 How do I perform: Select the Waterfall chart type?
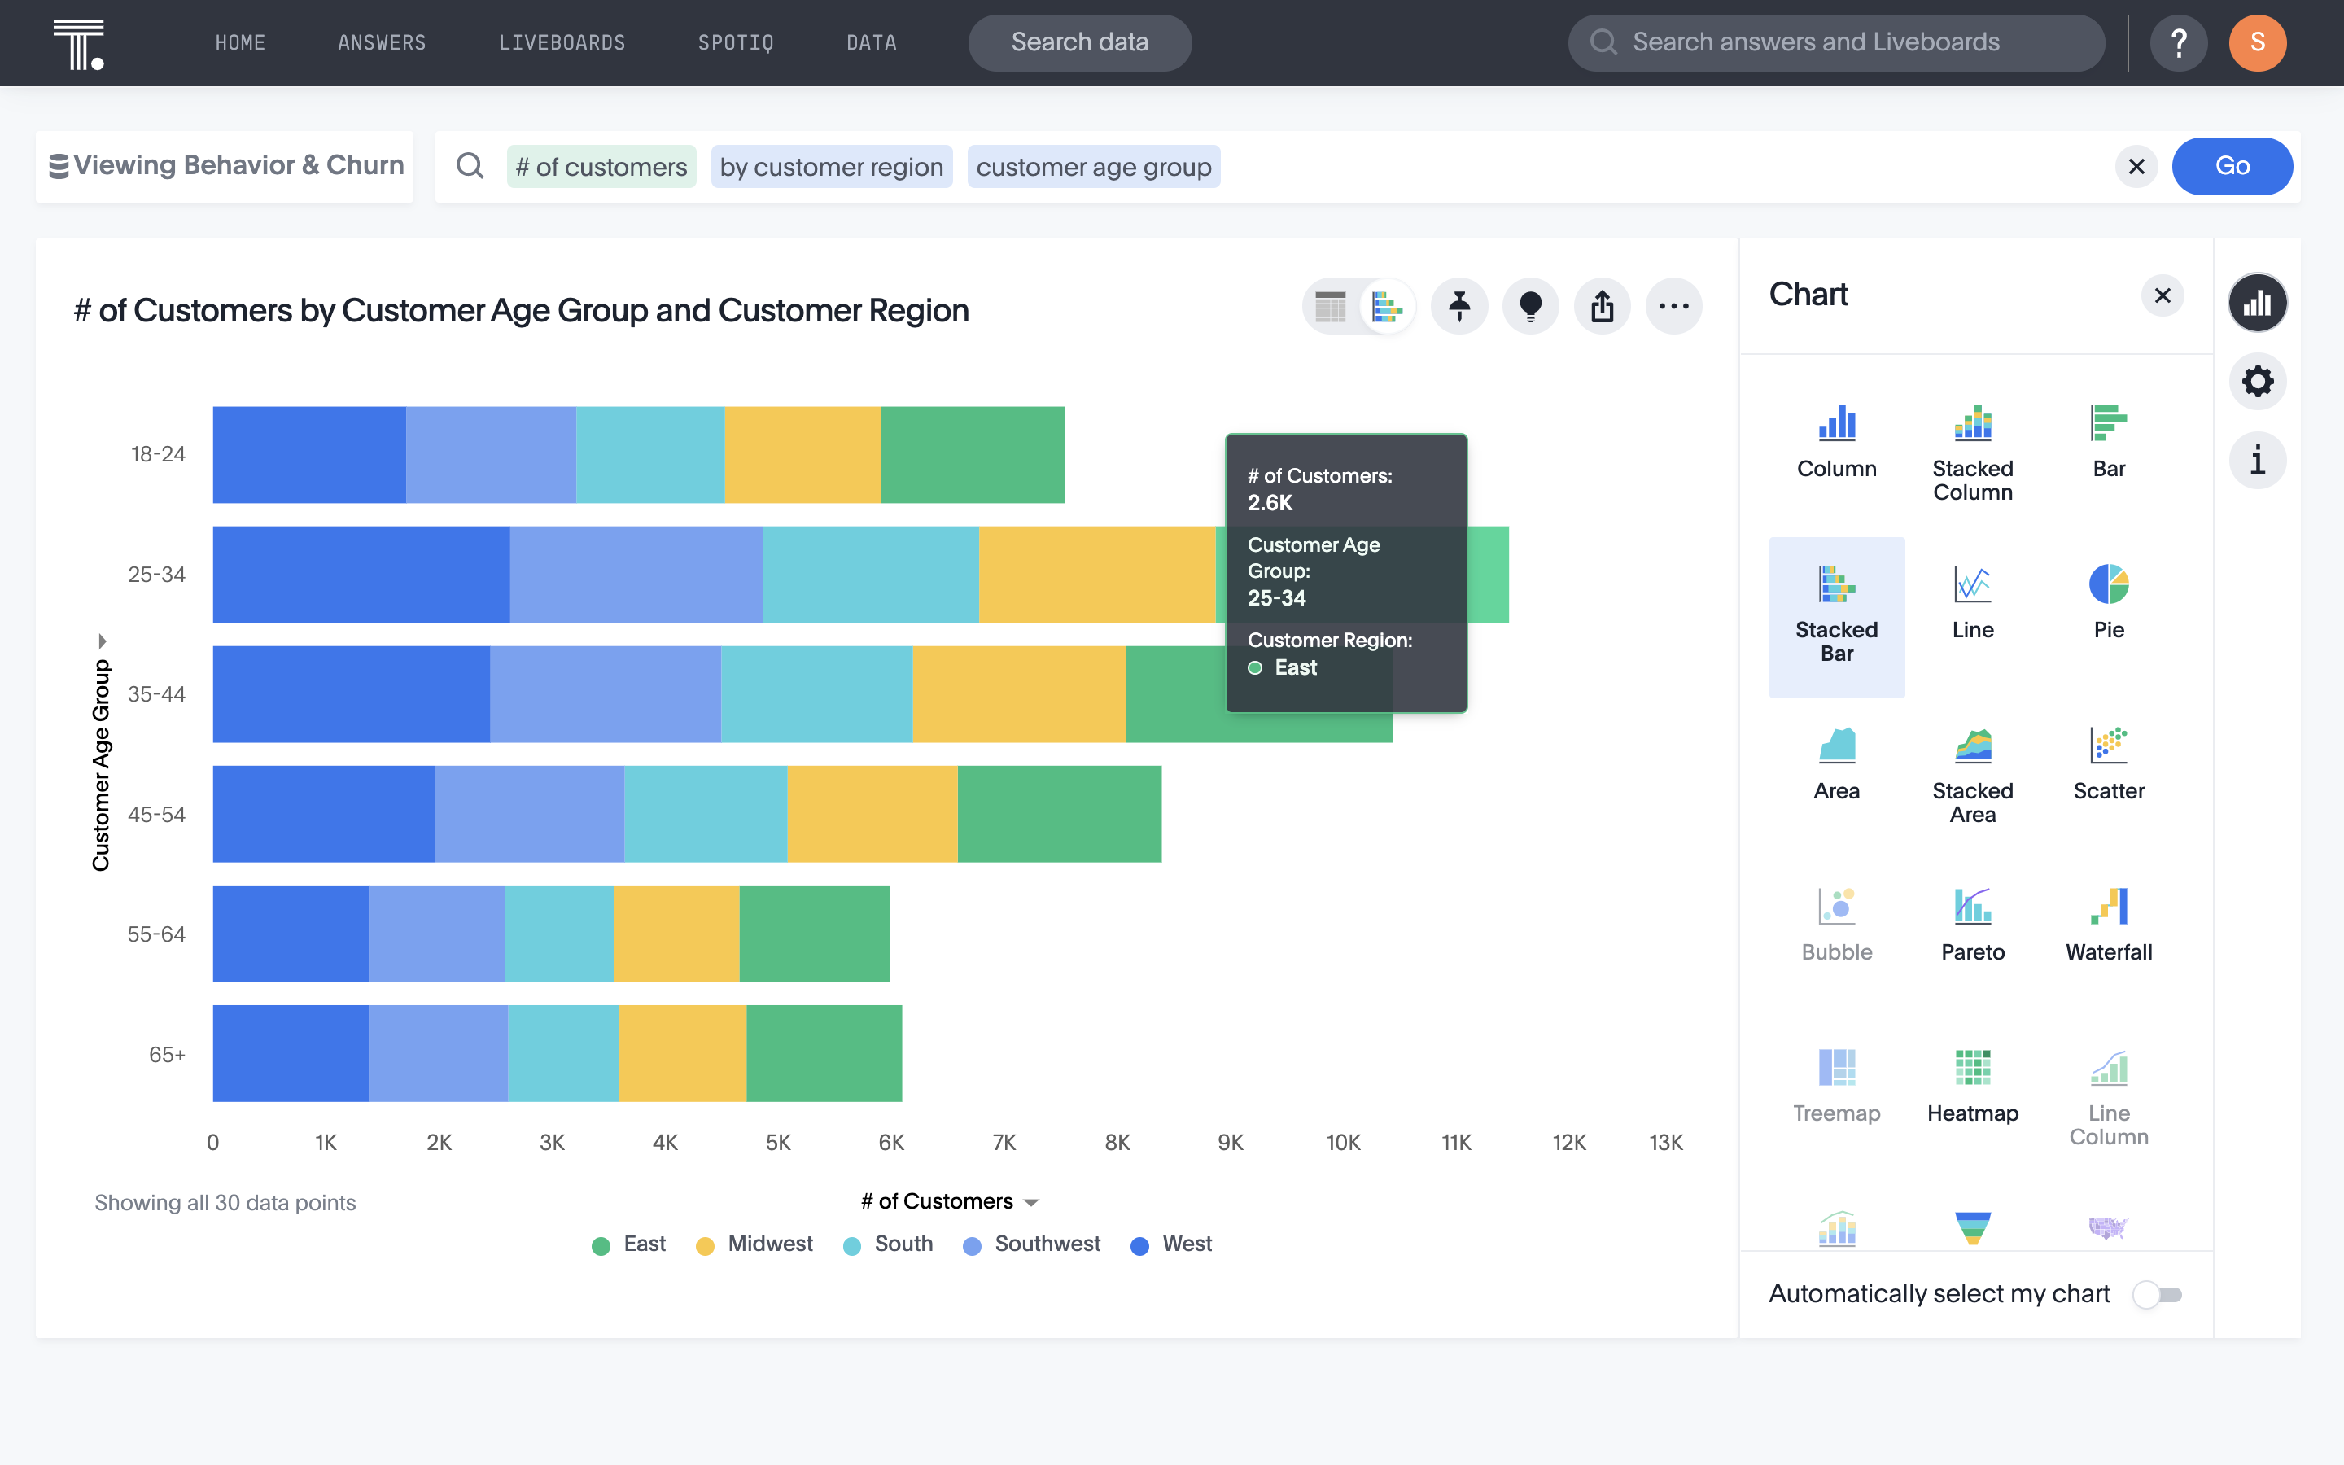pyautogui.click(x=2108, y=922)
